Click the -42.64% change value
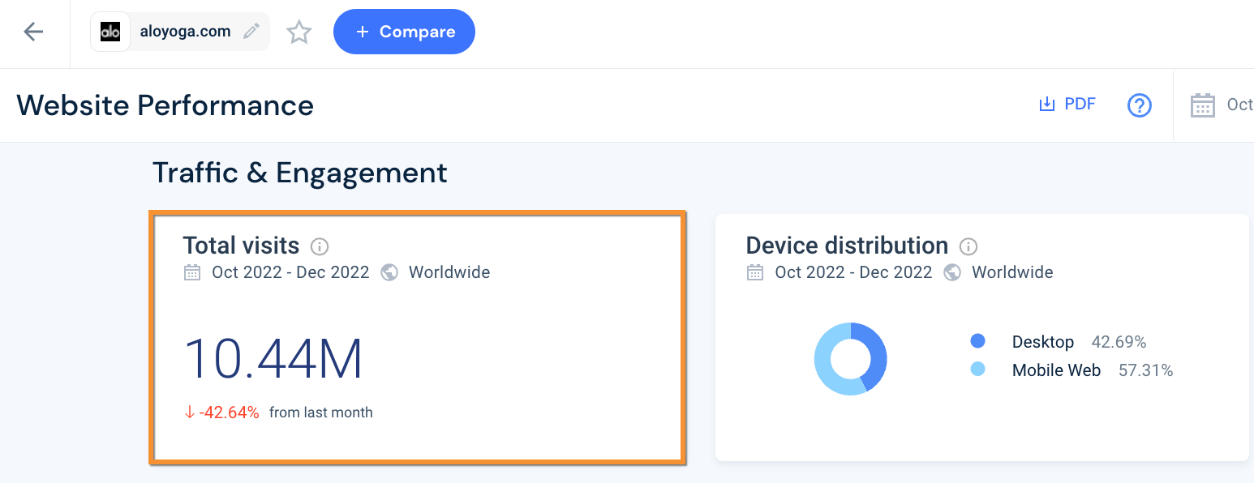Viewport: 1254px width, 483px height. [x=229, y=412]
